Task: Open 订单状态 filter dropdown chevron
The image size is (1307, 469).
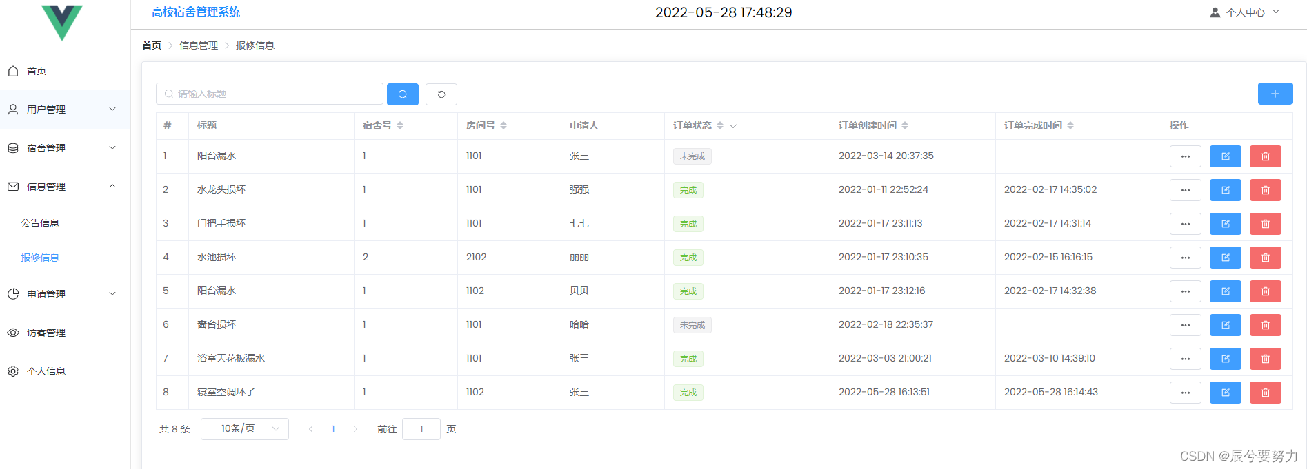Action: [x=733, y=126]
